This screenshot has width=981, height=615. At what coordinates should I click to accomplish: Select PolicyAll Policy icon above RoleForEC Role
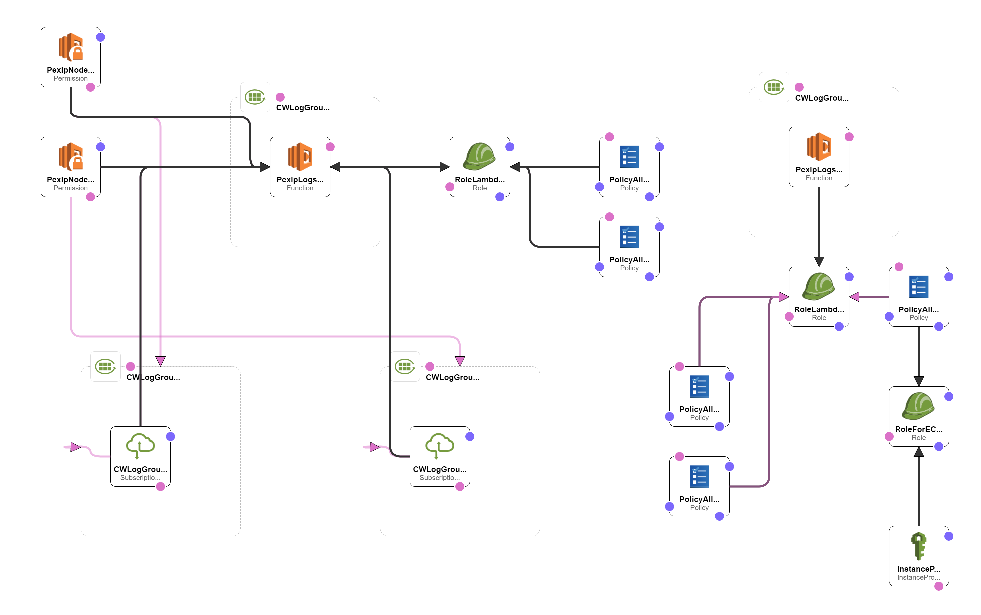pyautogui.click(x=918, y=286)
